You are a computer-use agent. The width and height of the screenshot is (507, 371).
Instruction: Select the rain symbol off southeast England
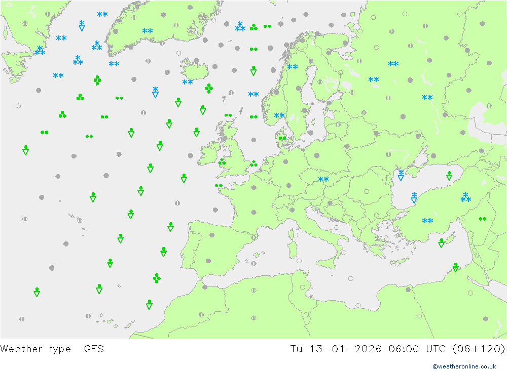(254, 163)
